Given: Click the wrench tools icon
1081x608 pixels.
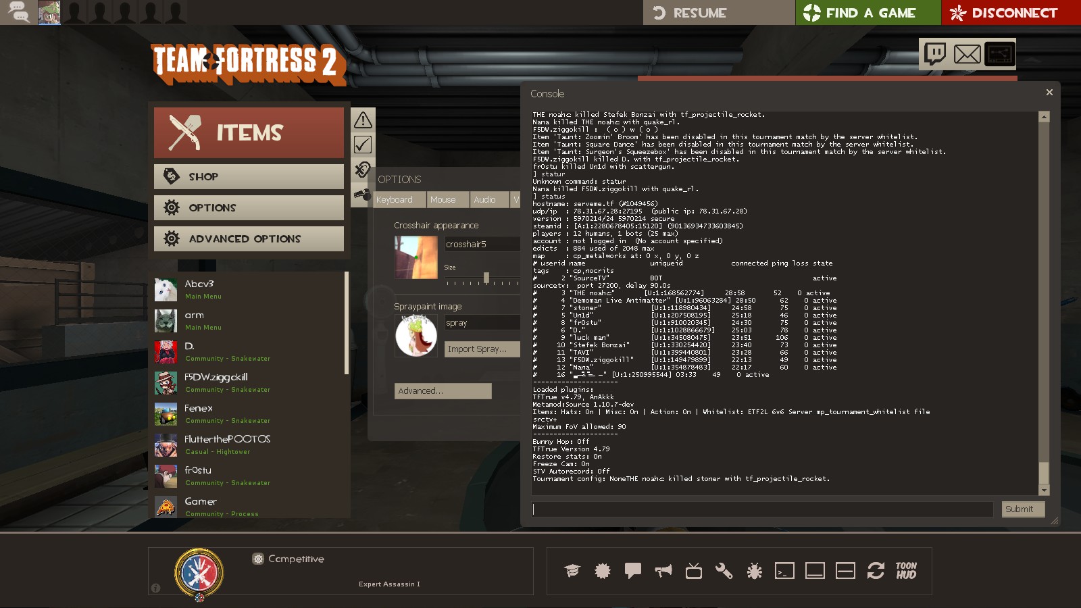Looking at the screenshot, I should pos(724,571).
